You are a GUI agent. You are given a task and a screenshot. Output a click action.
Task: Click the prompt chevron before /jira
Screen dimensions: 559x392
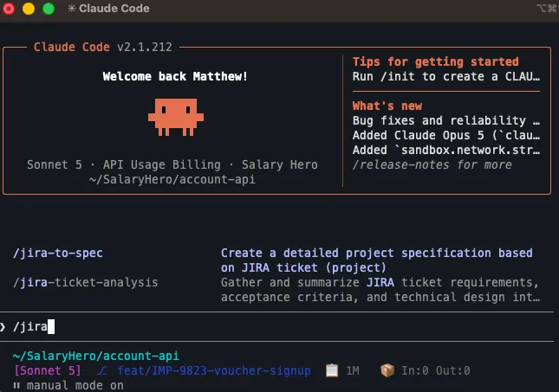pyautogui.click(x=3, y=326)
